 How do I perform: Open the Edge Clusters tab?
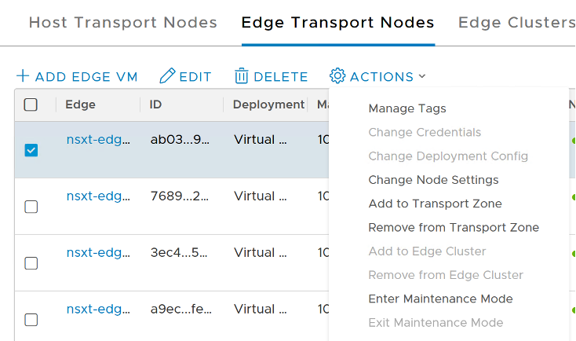516,22
